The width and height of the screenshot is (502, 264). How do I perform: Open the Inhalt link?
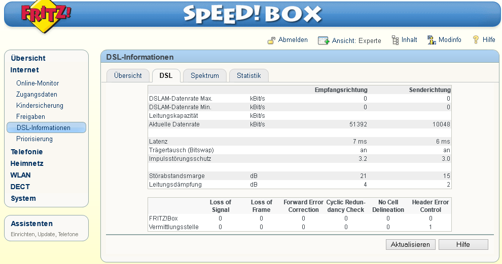coord(409,39)
